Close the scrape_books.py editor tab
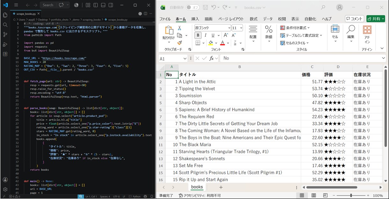389x199 pixels. pyautogui.click(x=39, y=14)
